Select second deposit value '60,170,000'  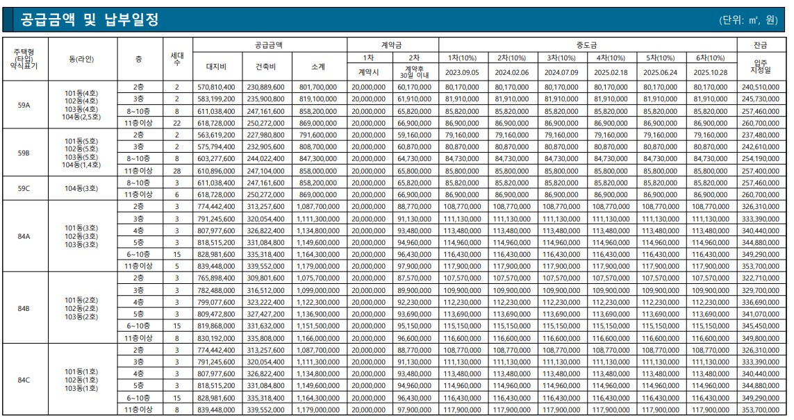(415, 87)
